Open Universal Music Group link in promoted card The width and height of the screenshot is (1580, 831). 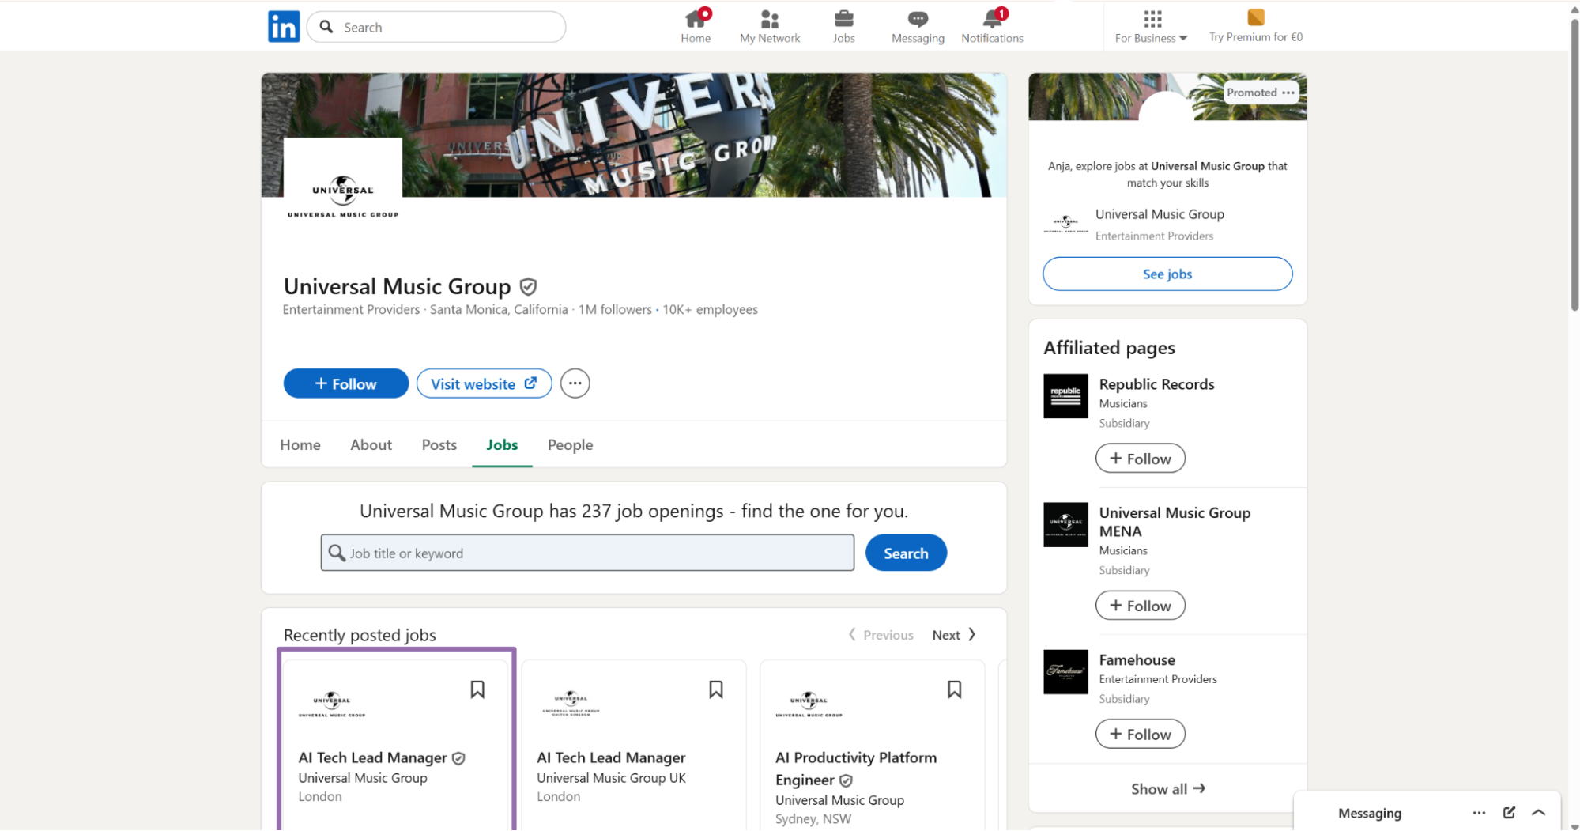click(1160, 214)
